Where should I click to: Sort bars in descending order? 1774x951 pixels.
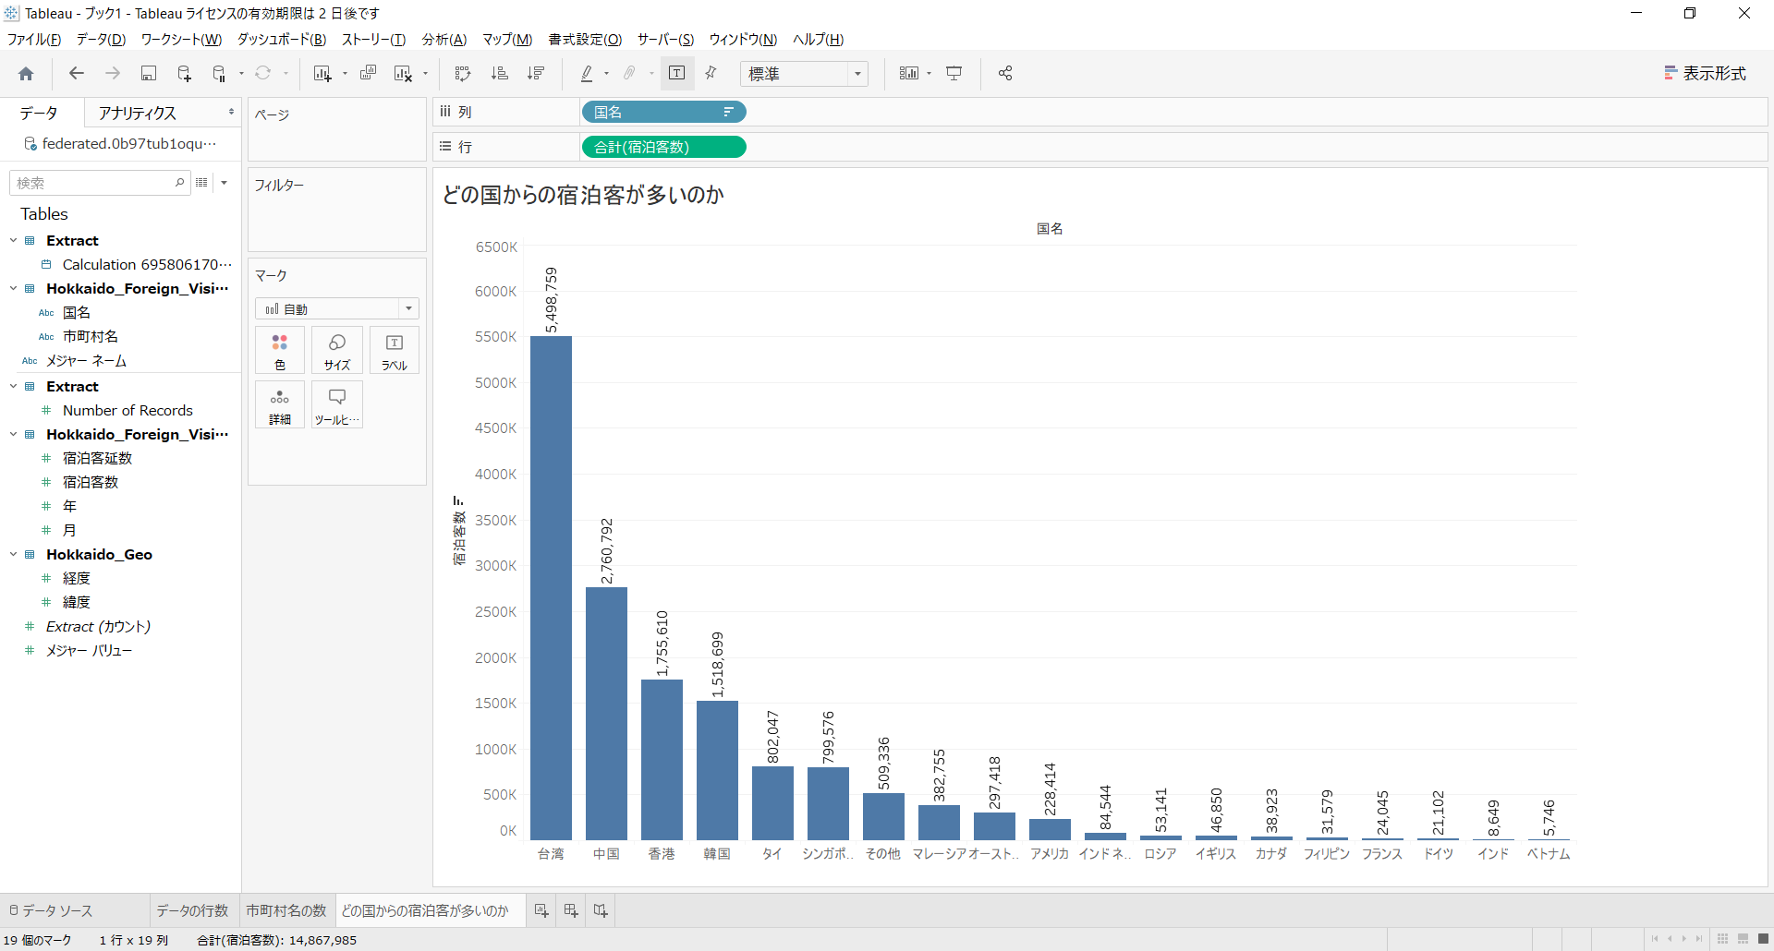click(x=536, y=74)
